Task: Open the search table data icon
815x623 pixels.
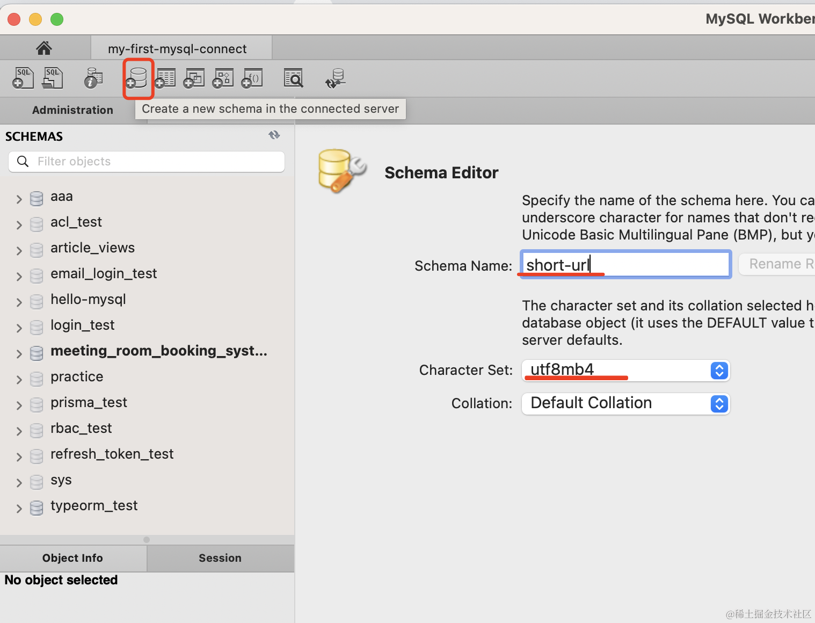Action: pyautogui.click(x=293, y=78)
